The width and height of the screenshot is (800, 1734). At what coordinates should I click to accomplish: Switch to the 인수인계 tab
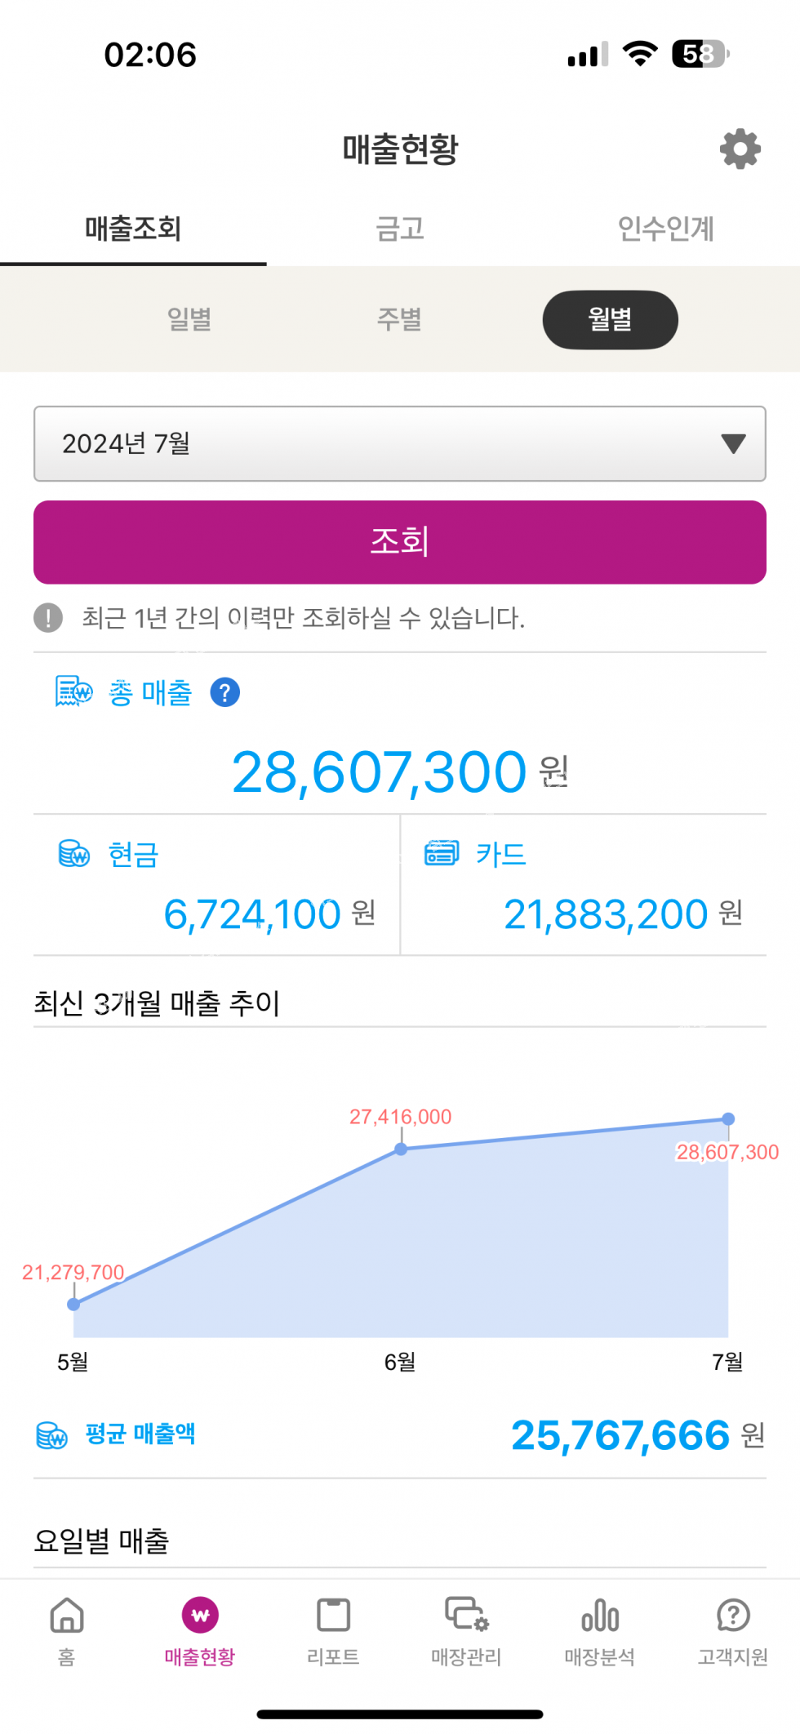pos(665,229)
